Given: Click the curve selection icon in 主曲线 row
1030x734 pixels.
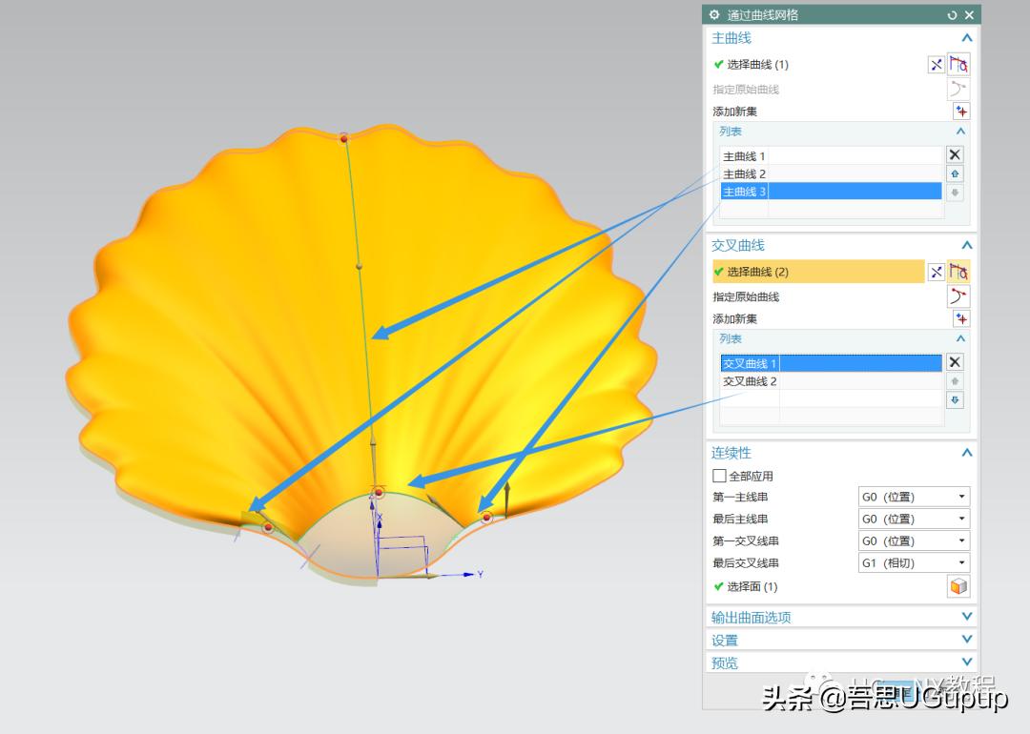Looking at the screenshot, I should 958,65.
